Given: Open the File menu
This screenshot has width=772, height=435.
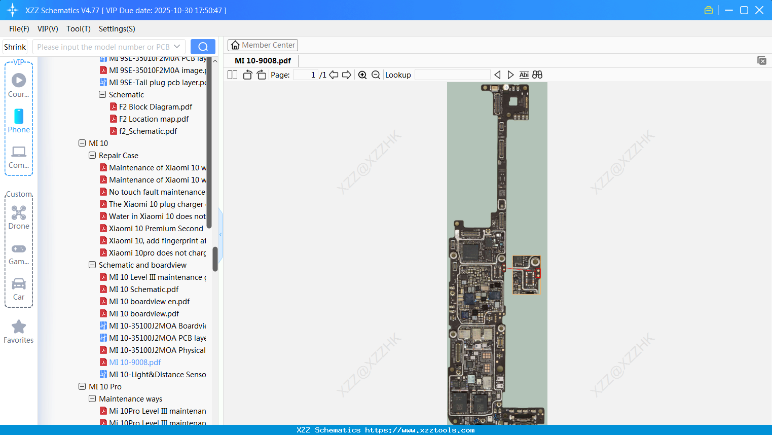Looking at the screenshot, I should 19,29.
